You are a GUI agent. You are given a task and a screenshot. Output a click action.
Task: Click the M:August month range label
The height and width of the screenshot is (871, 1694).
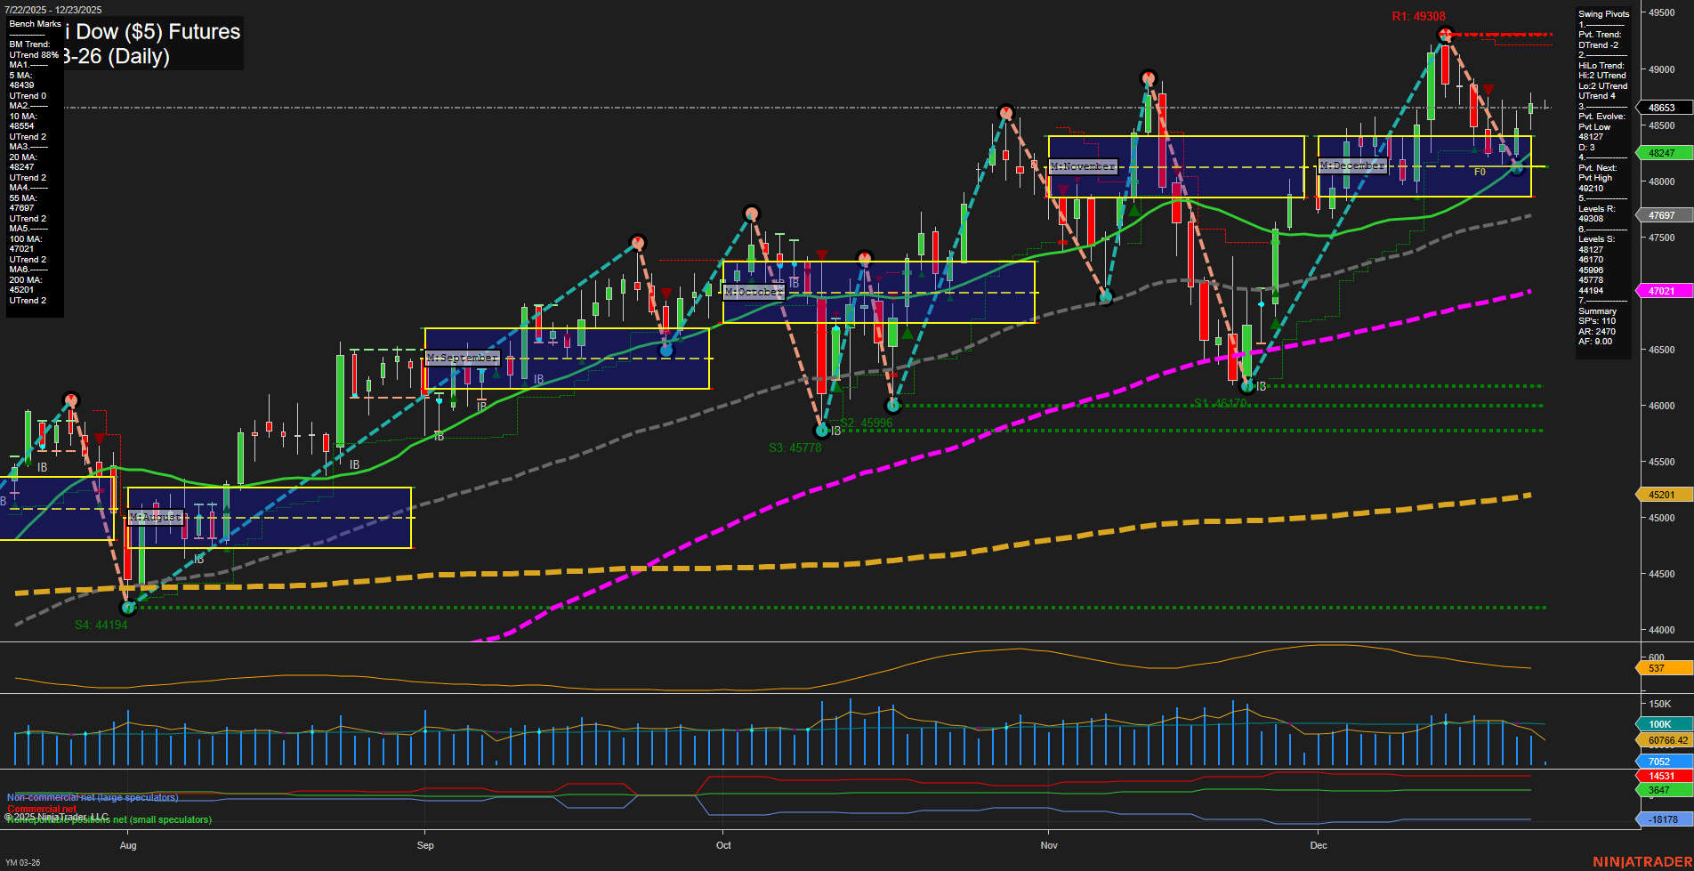[156, 516]
